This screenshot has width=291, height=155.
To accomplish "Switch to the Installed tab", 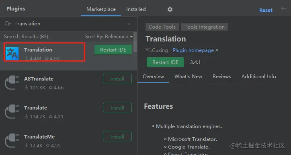I will pyautogui.click(x=136, y=9).
